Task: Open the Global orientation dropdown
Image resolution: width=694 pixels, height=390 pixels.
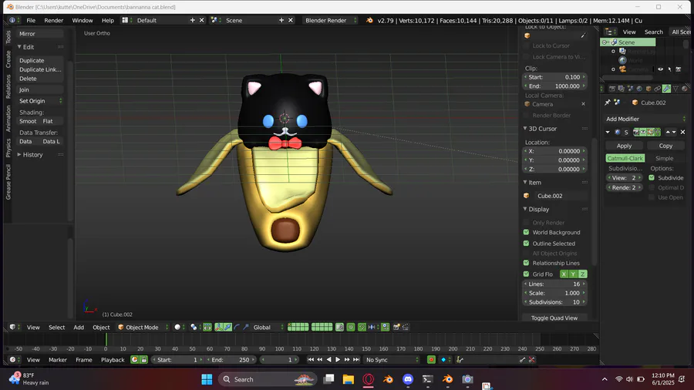Action: (268, 328)
